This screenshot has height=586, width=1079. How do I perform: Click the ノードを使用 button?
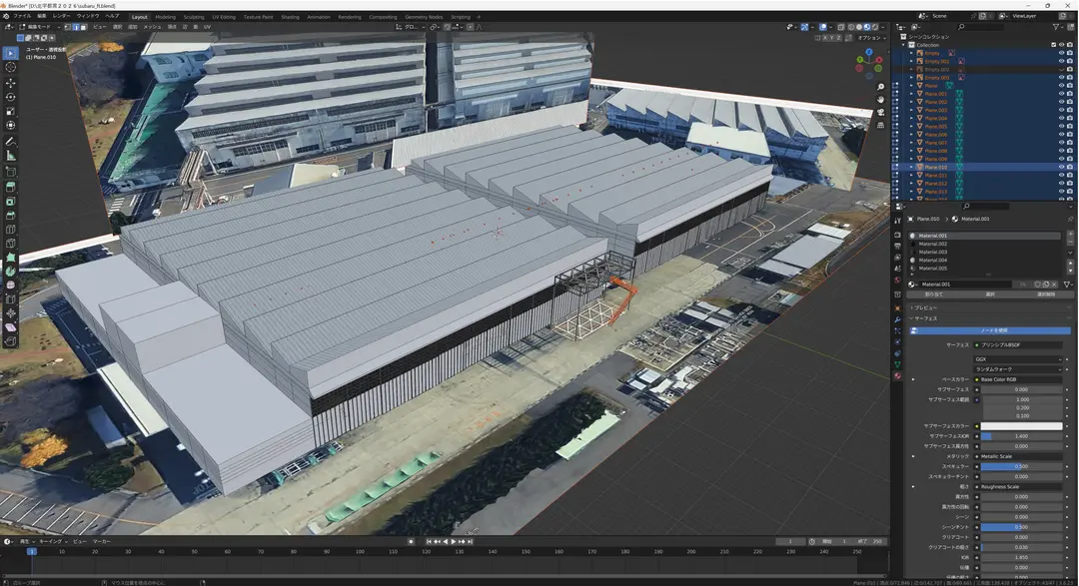pyautogui.click(x=991, y=330)
